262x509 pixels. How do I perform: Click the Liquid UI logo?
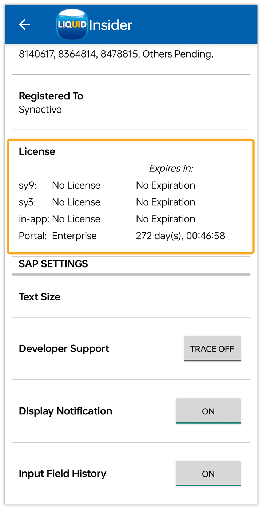tap(72, 24)
